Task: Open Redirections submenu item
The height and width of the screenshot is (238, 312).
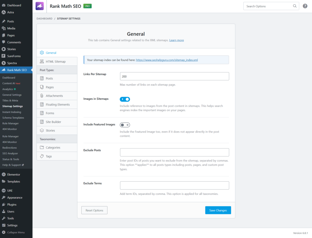Action: click(9, 148)
